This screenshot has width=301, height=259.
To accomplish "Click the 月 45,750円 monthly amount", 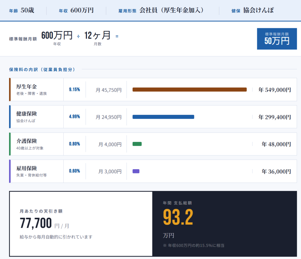I will (x=108, y=90).
